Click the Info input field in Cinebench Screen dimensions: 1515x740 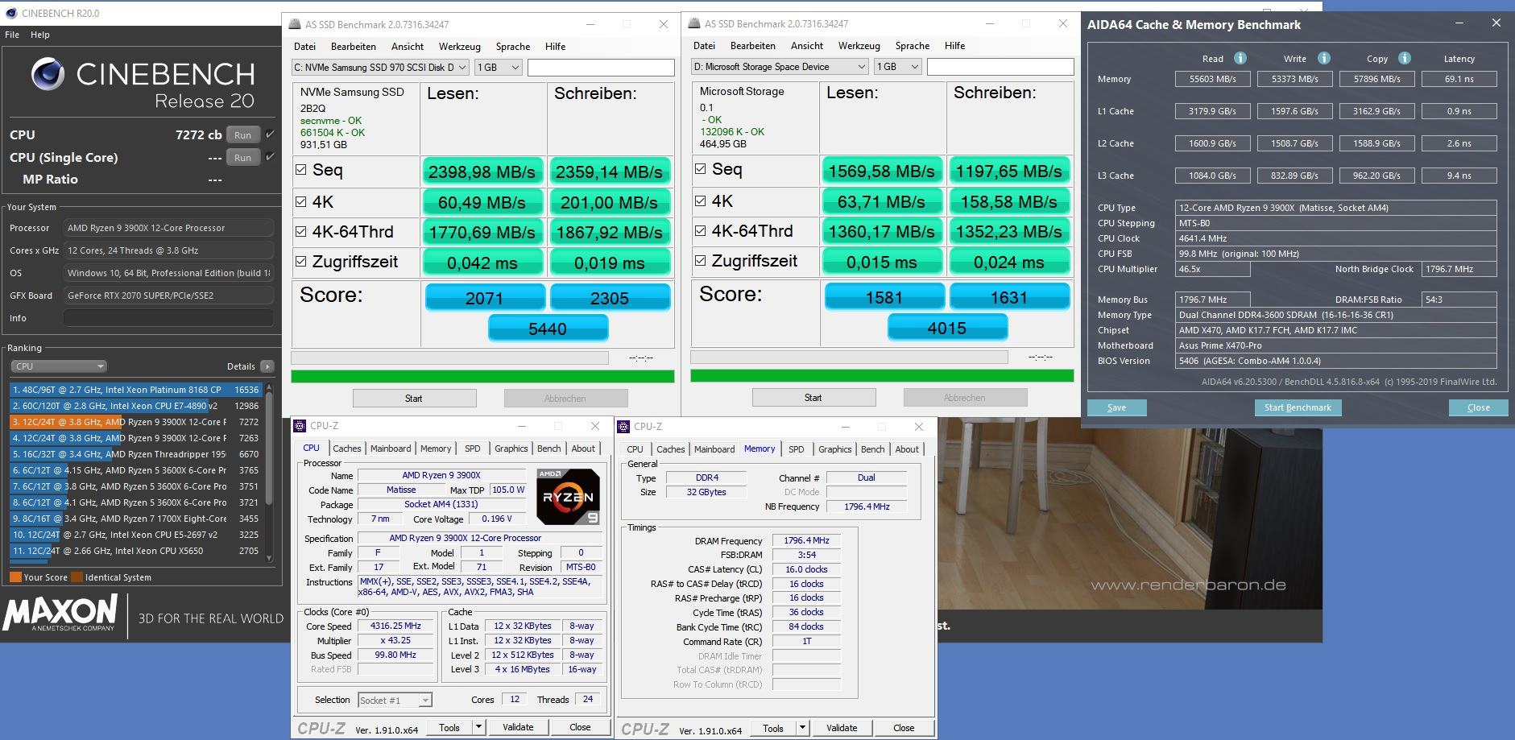click(x=168, y=318)
